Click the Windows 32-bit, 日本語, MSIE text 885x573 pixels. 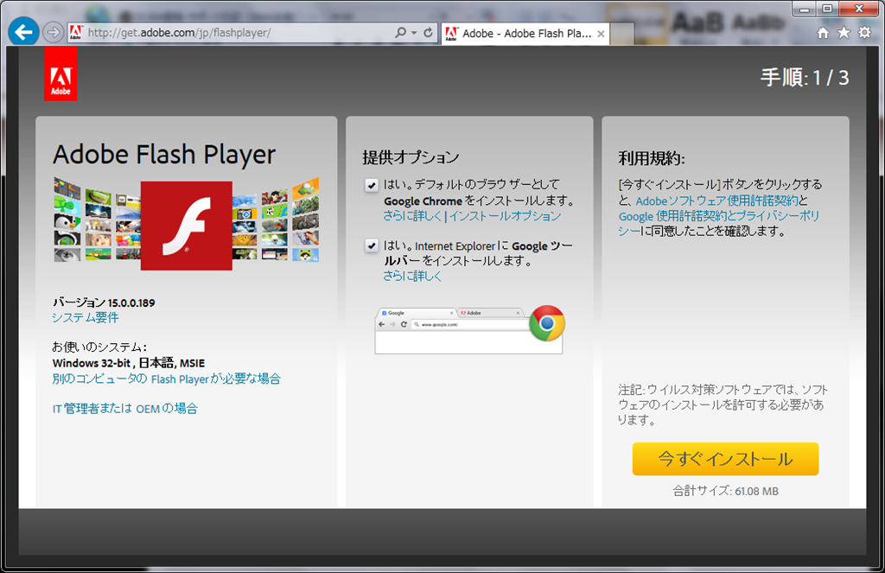point(129,363)
